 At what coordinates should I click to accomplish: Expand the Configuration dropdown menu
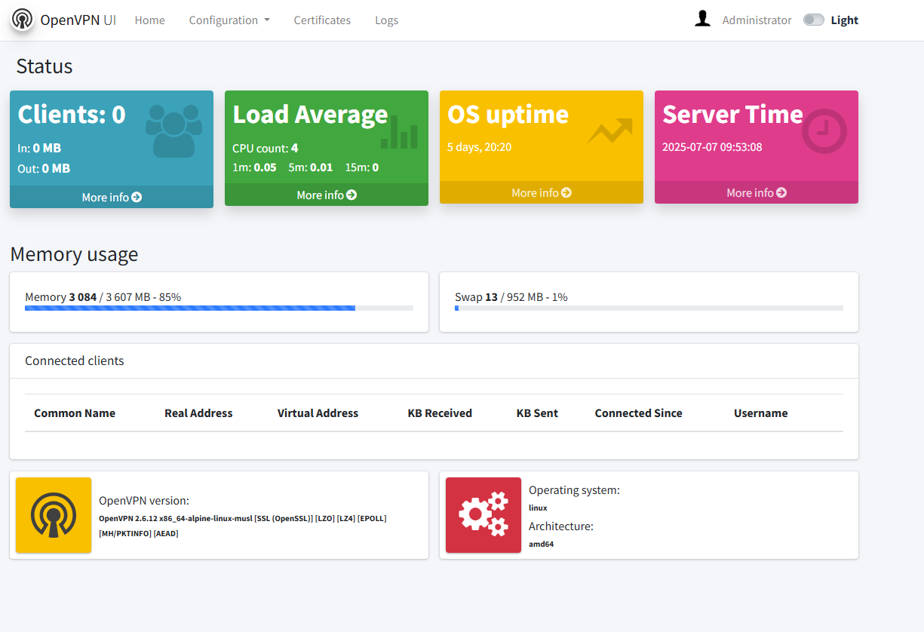[x=229, y=20]
